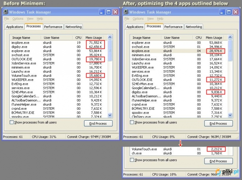The image size is (242, 180).
Task: Click 'Commit Charge: 974M / 3938M' in the status bar
Action: pos(89,137)
